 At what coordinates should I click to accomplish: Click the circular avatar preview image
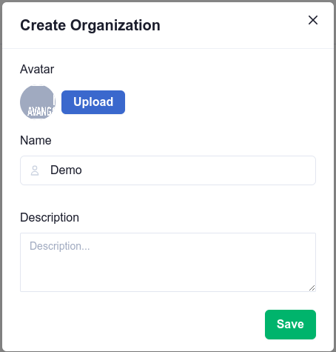point(38,102)
